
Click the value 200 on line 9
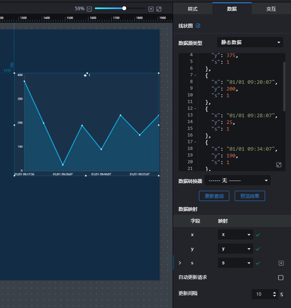pyautogui.click(x=231, y=89)
